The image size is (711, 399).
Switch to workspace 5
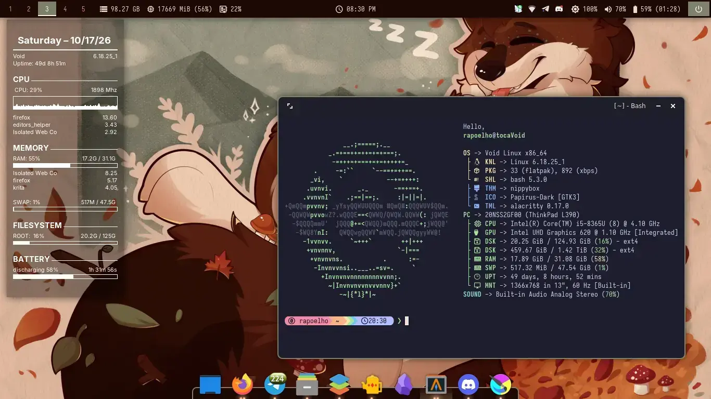point(83,9)
